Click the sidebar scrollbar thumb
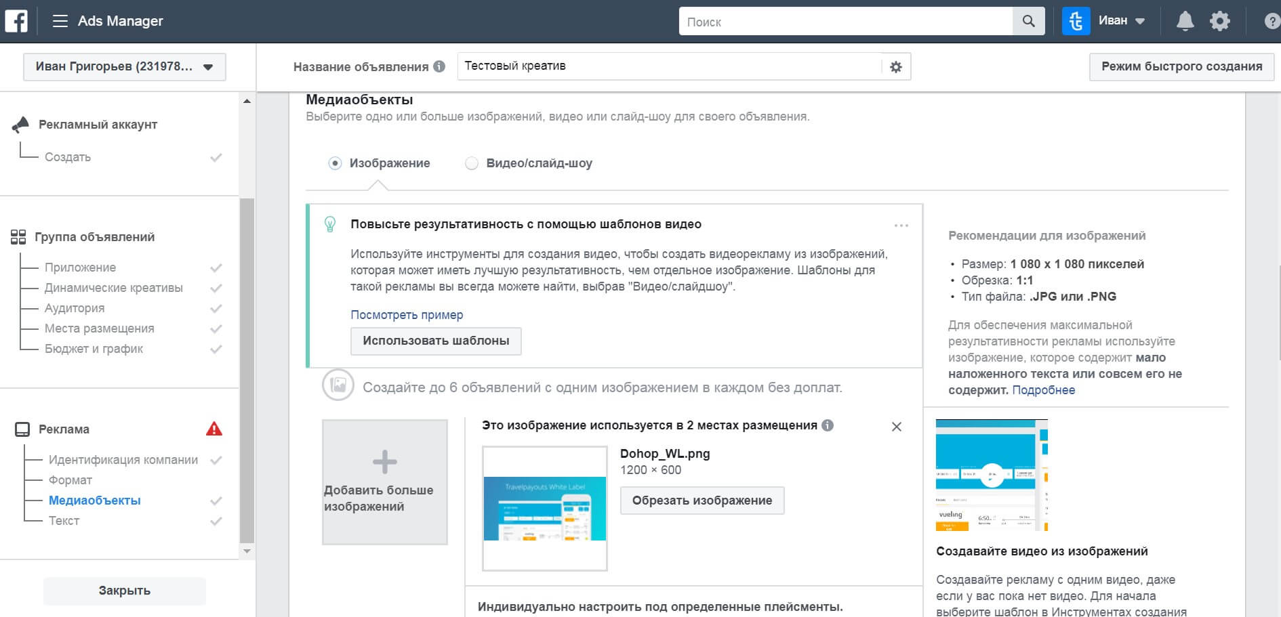This screenshot has width=1281, height=617. tap(247, 370)
